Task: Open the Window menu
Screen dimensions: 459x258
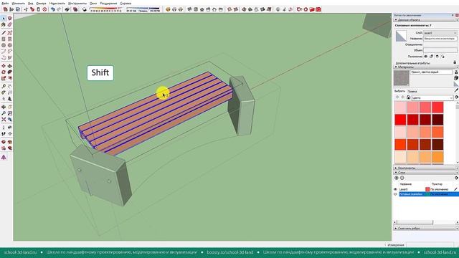Action: (93, 3)
